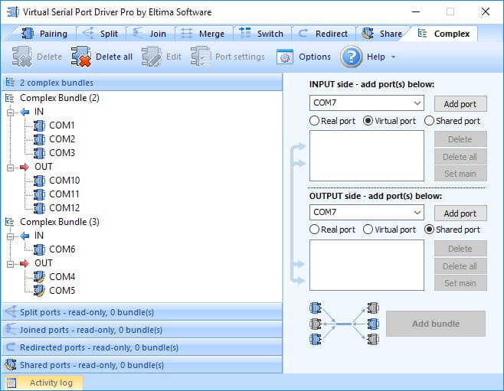Select Real port for INPUT side

point(315,121)
